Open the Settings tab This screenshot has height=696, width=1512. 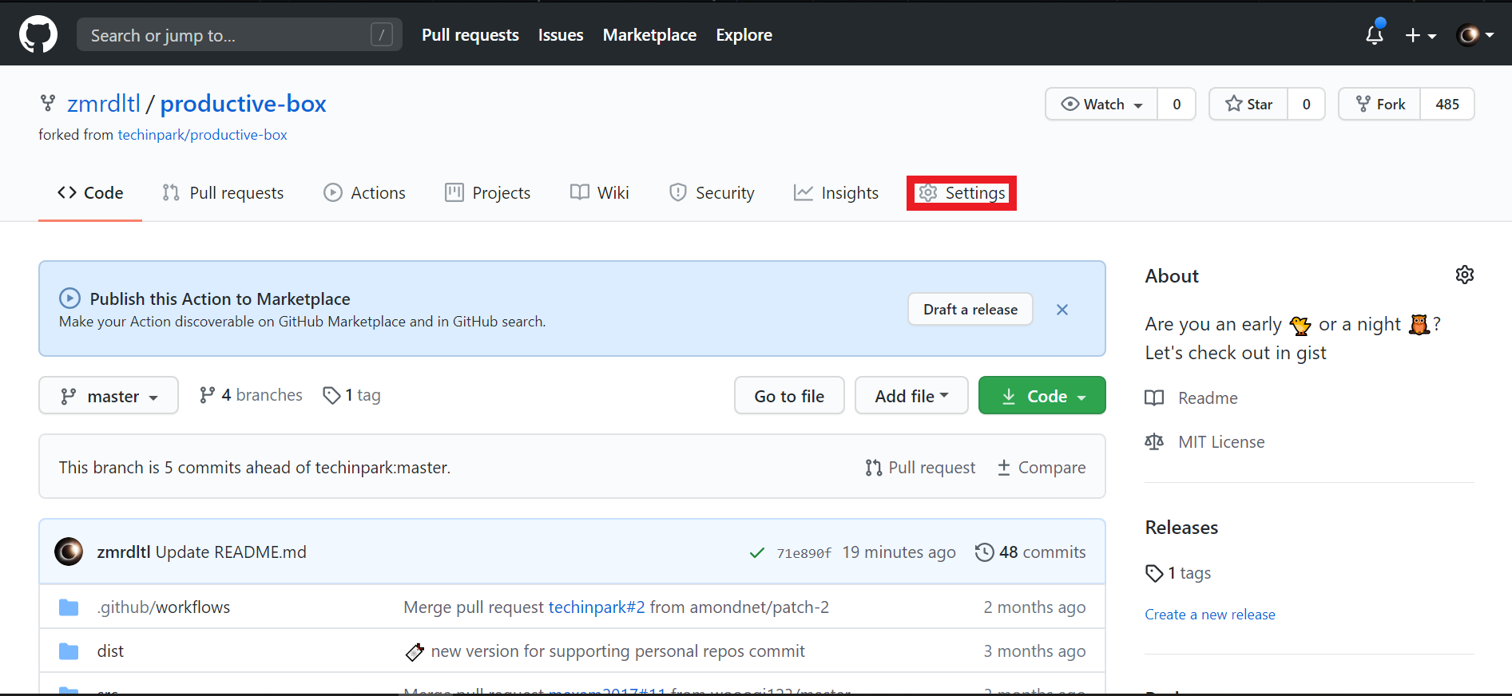(962, 193)
